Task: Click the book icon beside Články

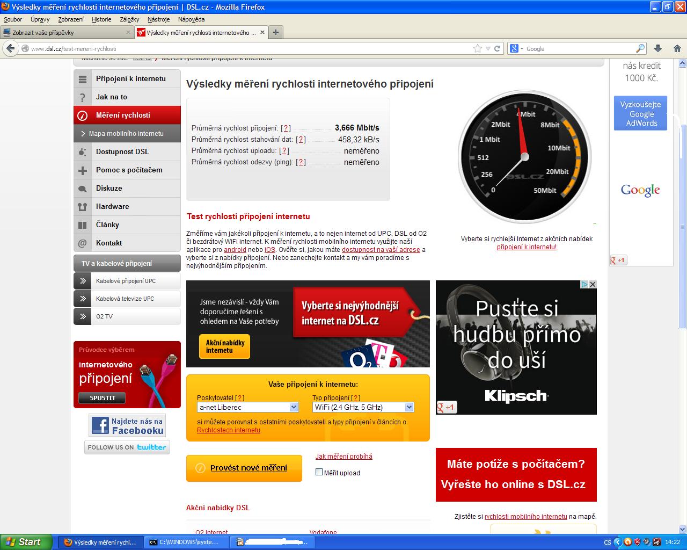Action: [x=83, y=225]
